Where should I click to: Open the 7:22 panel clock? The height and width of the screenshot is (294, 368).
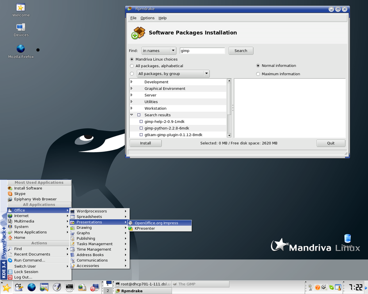(355, 287)
